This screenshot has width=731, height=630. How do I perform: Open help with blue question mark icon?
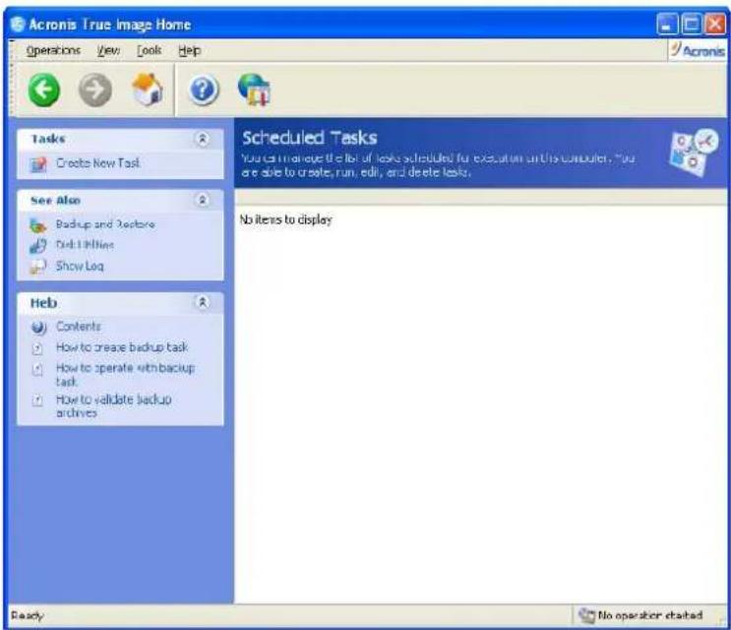point(204,90)
